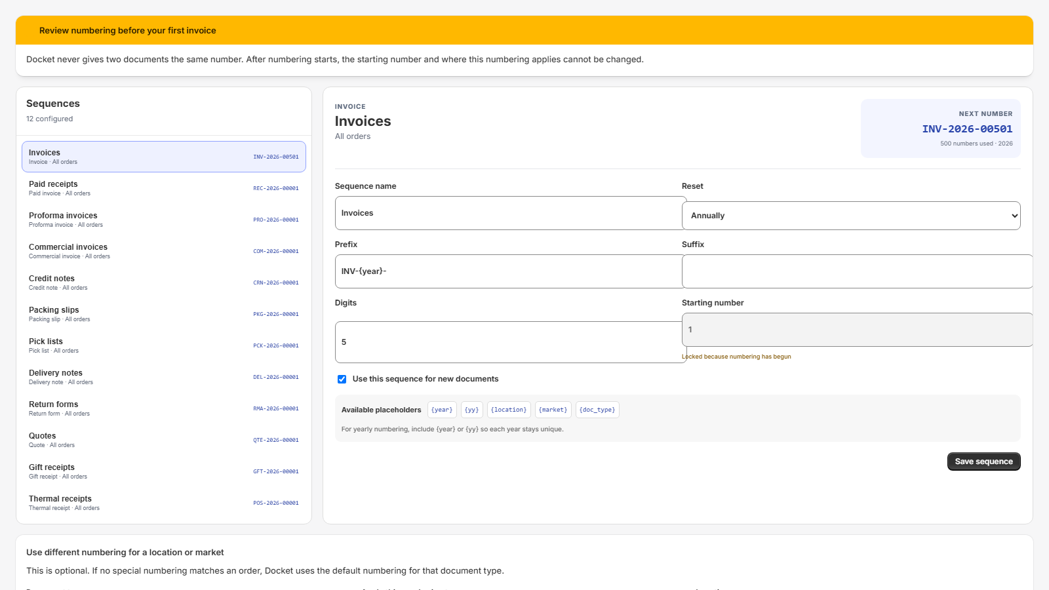Click the Save sequence button

pos(984,462)
